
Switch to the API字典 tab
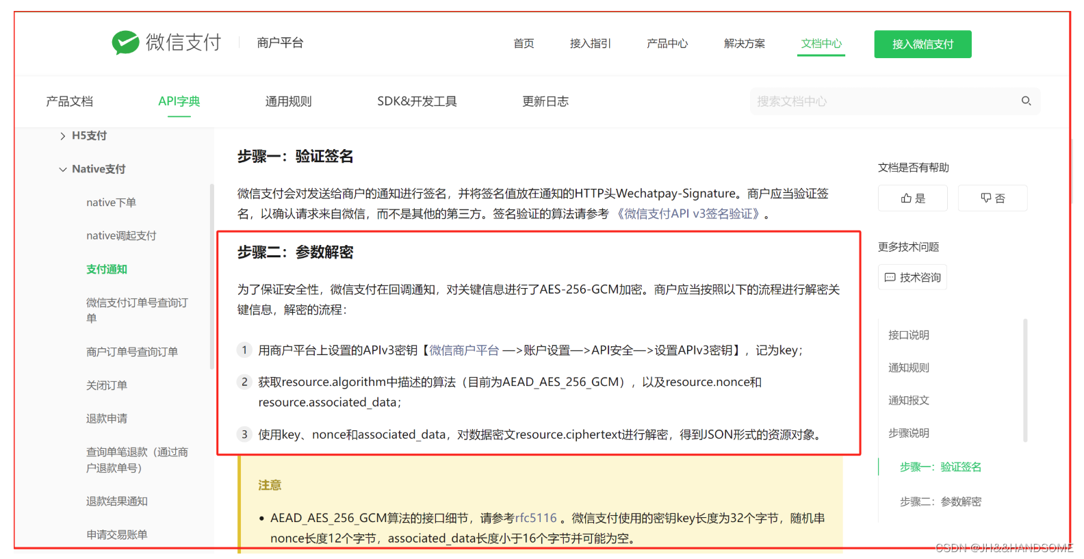click(179, 102)
